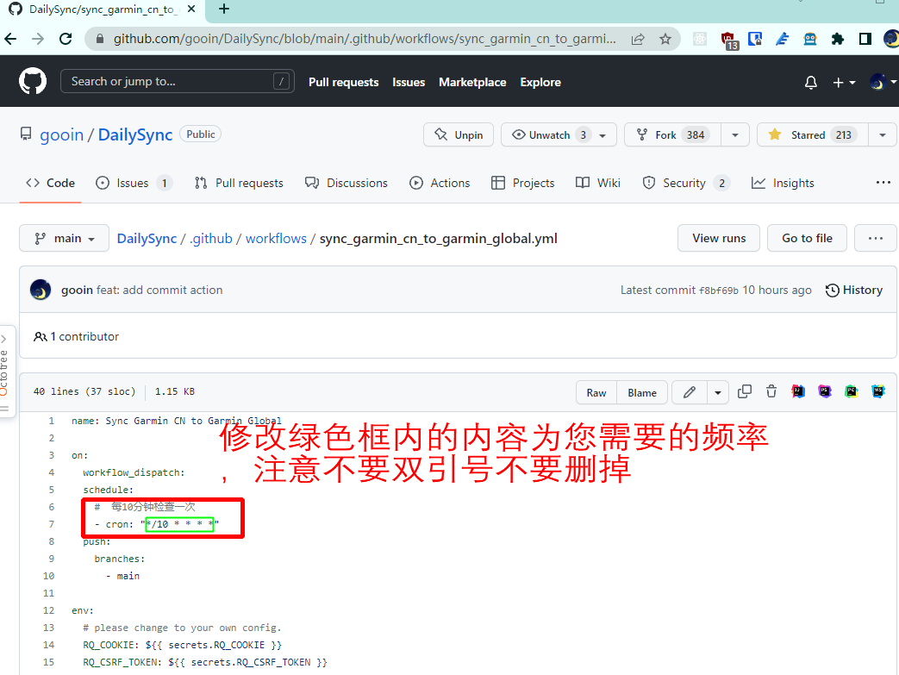Screen dimensions: 899x675
Task: Open the create new plus dropdown
Action: tap(844, 83)
